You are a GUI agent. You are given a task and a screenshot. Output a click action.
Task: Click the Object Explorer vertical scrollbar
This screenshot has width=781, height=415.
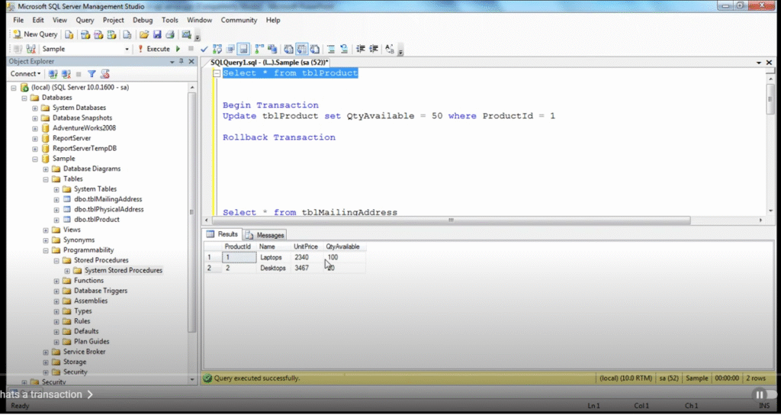[x=192, y=212]
